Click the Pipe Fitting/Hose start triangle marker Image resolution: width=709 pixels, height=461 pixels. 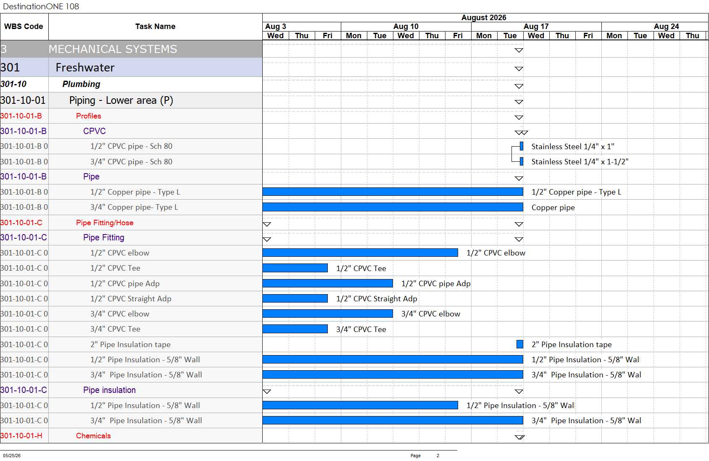[x=267, y=224]
